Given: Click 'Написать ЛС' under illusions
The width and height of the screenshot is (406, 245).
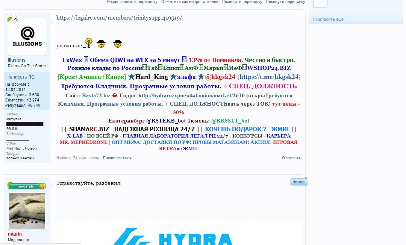Looking at the screenshot, I should 20,77.
